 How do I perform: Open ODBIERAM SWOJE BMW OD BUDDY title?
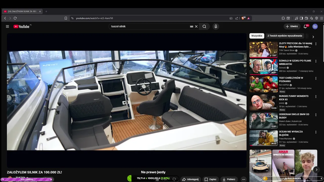pos(294,116)
